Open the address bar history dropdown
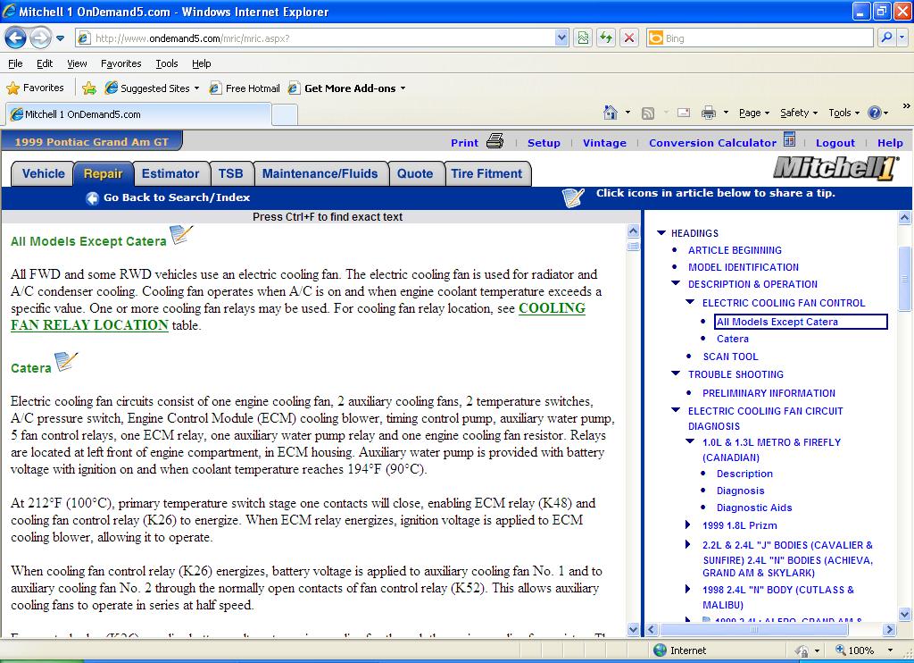The height and width of the screenshot is (663, 914). pyautogui.click(x=561, y=38)
